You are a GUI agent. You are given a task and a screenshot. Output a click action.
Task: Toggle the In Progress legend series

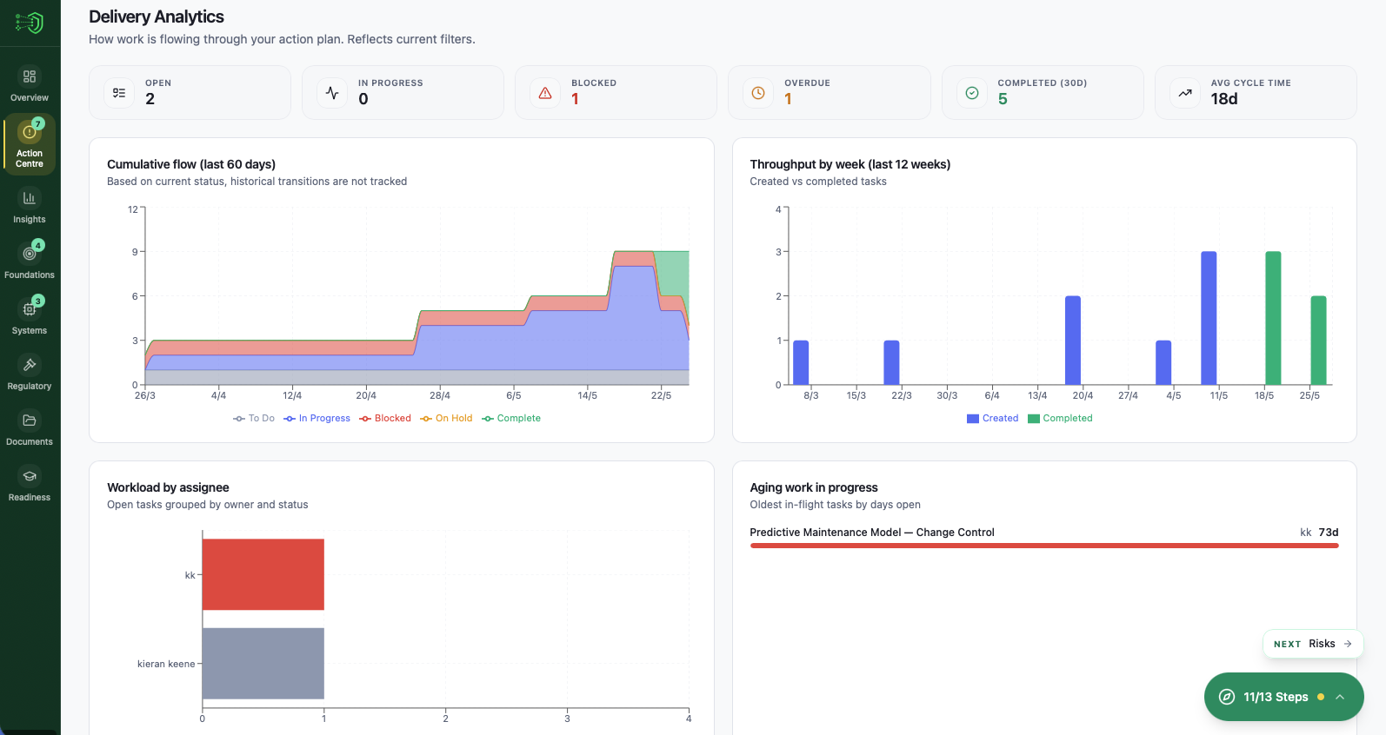[317, 419]
